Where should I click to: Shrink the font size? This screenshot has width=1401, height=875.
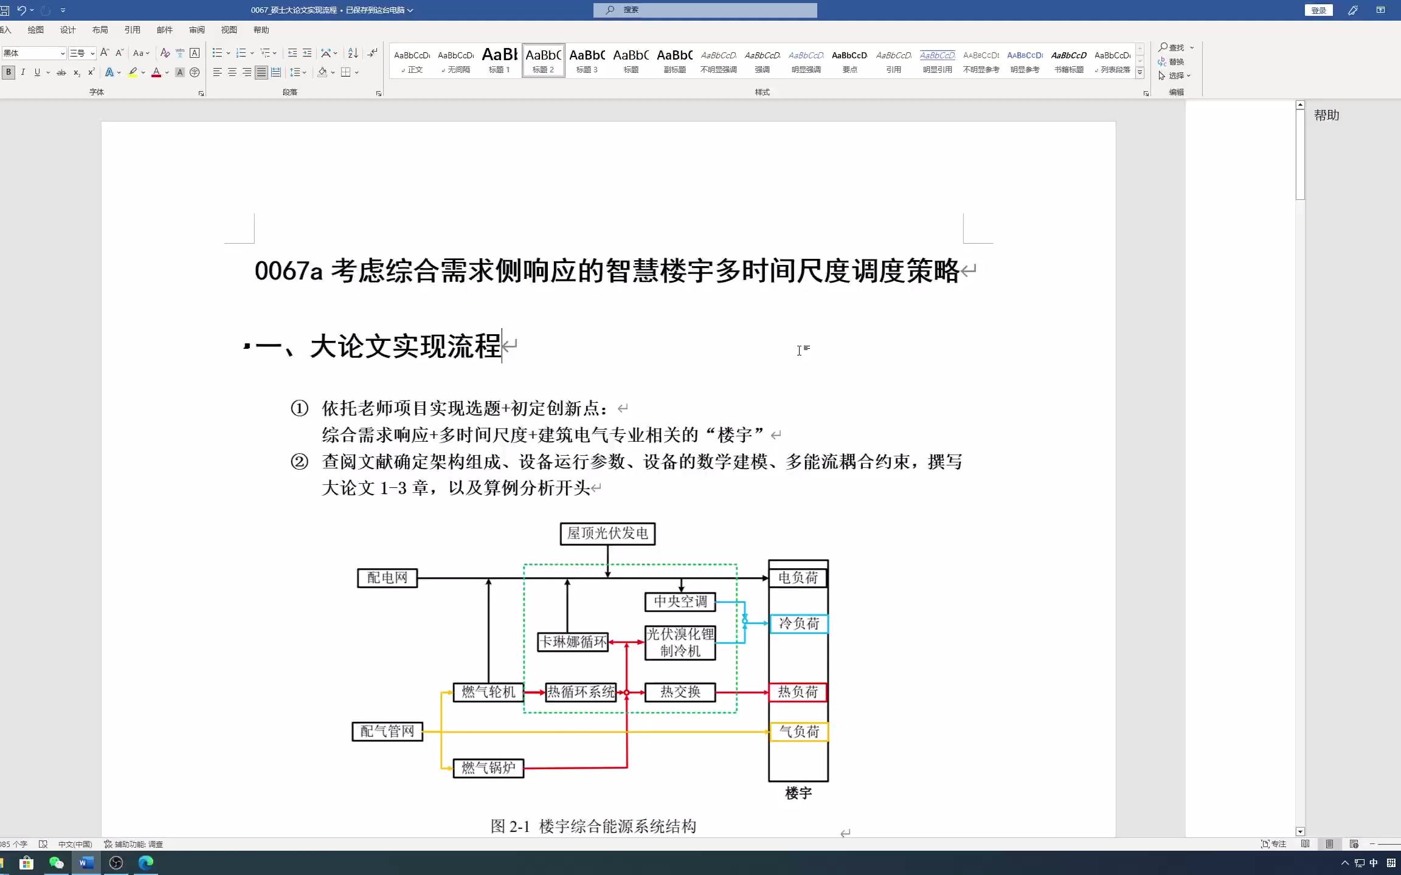120,53
